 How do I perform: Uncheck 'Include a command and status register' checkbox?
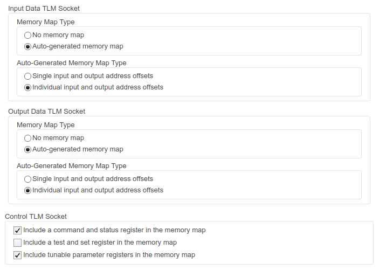click(x=17, y=230)
